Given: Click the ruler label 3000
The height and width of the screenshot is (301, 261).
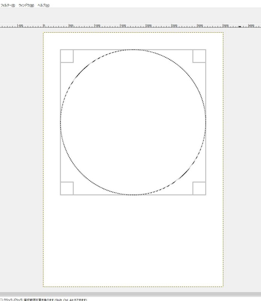Looking at the screenshot, I should 200,26.
